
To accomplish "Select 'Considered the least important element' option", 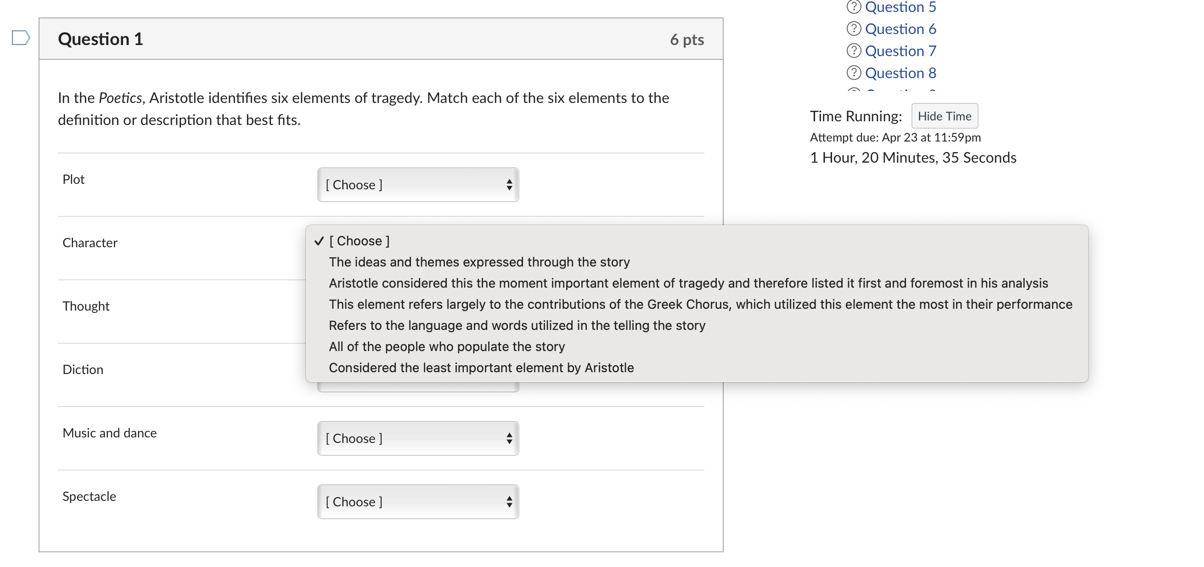I will pyautogui.click(x=481, y=368).
